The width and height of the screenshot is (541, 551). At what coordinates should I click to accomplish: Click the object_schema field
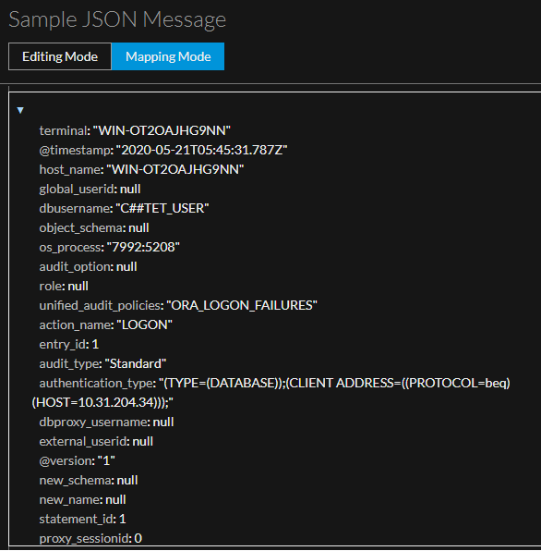tap(80, 228)
